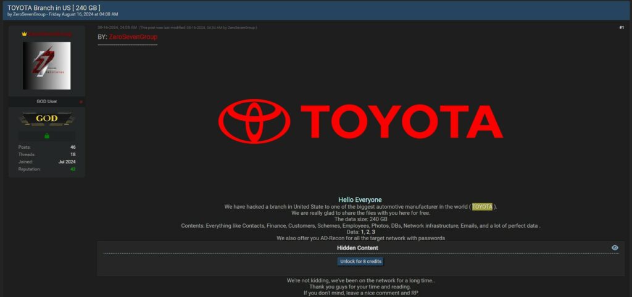The width and height of the screenshot is (632, 297).
Task: Click the Data link numbered 1
Action: pos(363,232)
